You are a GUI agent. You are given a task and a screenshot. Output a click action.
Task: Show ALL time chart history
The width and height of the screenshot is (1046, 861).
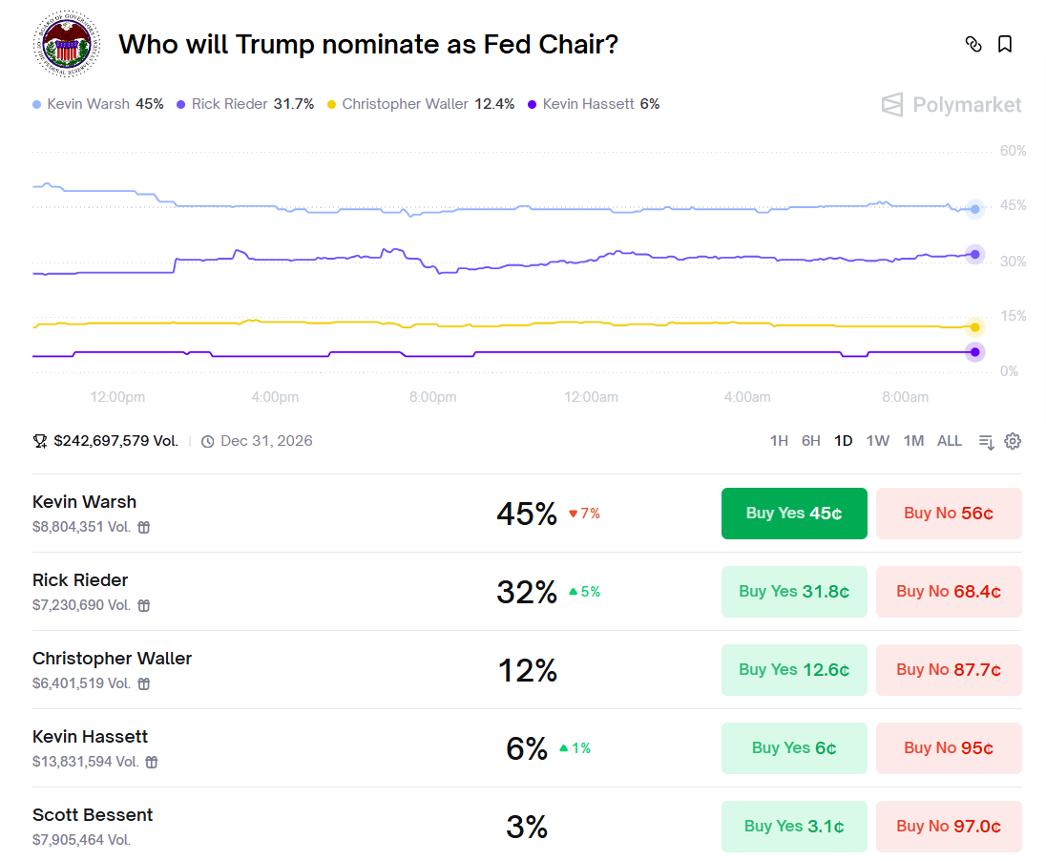(x=950, y=441)
